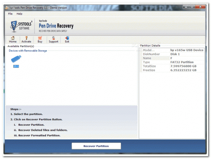
Task: Open the Home toolbar icon
Action: click(13, 40)
